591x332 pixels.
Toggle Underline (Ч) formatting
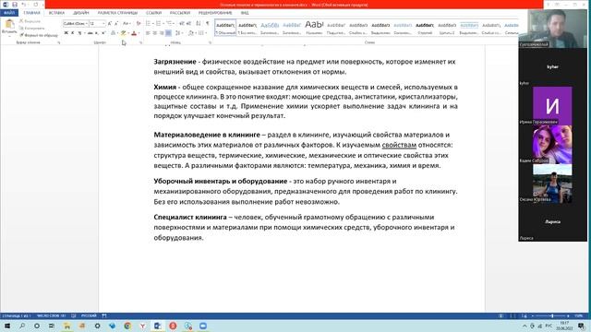click(x=80, y=33)
